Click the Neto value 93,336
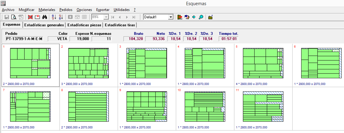Viewport: 344px width, 133px height. (x=155, y=39)
